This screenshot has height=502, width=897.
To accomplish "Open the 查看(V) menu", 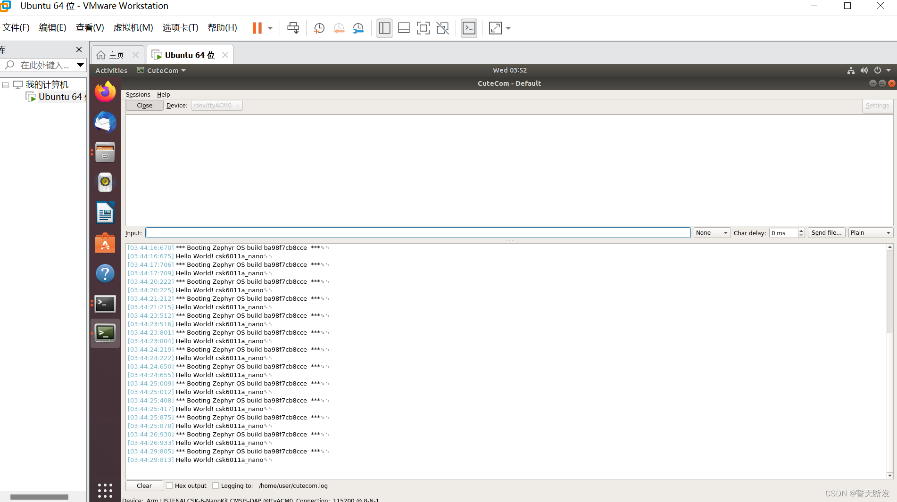I will pyautogui.click(x=90, y=28).
